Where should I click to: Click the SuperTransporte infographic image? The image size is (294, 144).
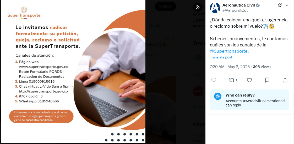coord(73,71)
